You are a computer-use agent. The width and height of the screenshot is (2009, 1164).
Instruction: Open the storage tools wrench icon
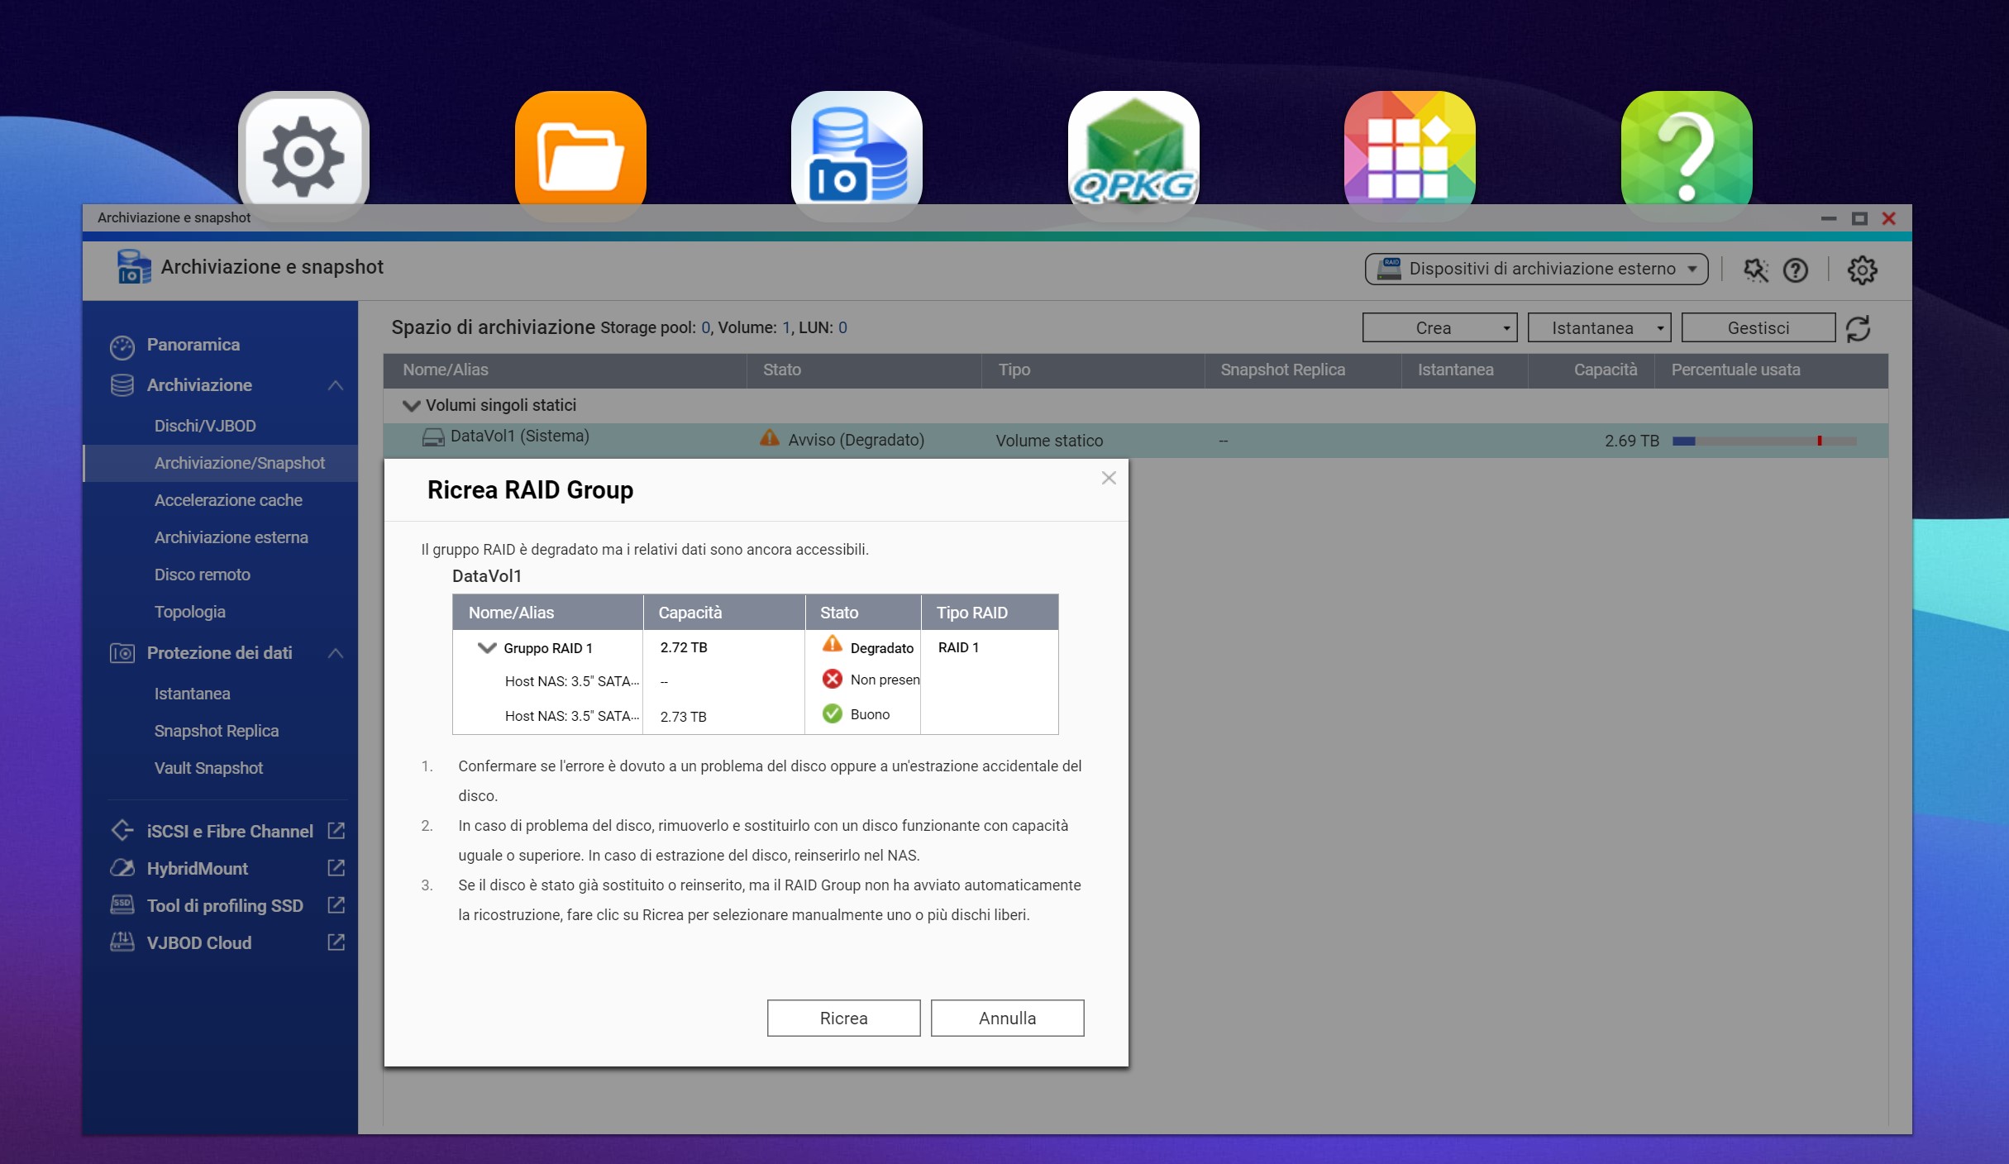point(1755,270)
